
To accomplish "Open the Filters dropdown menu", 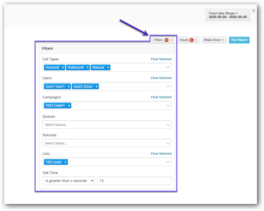I will 163,40.
